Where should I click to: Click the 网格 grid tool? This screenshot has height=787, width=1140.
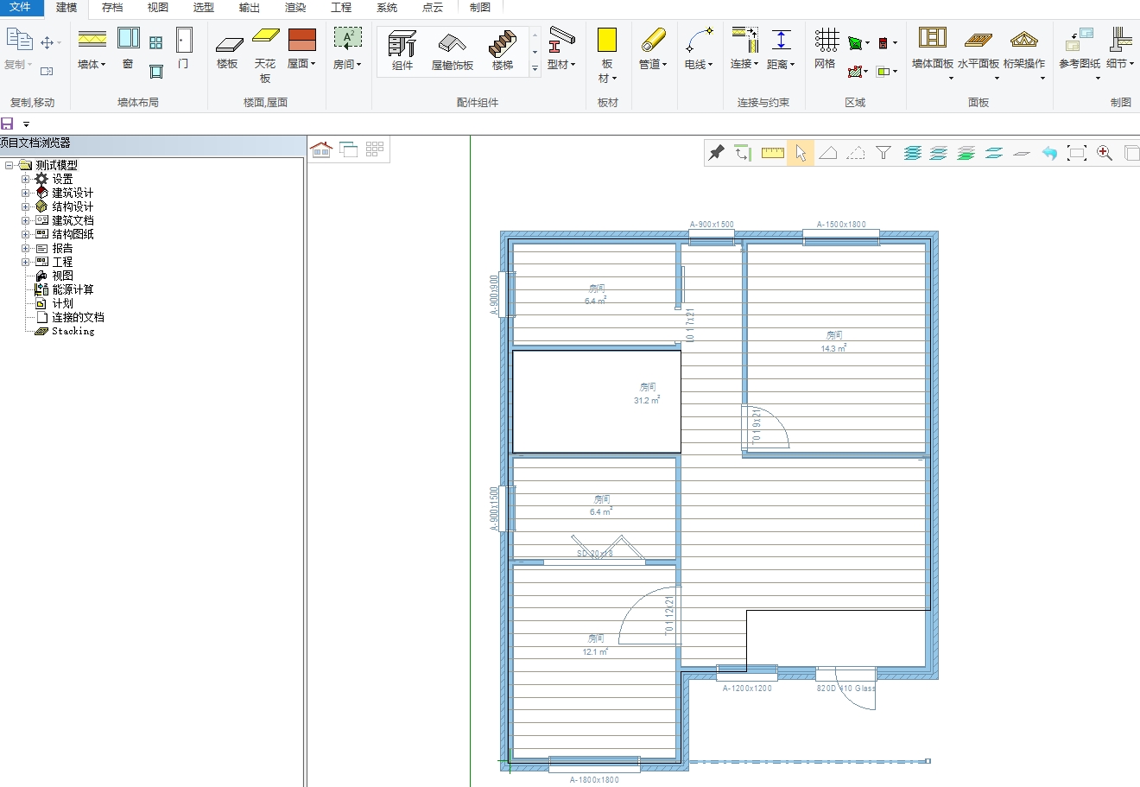tap(826, 48)
